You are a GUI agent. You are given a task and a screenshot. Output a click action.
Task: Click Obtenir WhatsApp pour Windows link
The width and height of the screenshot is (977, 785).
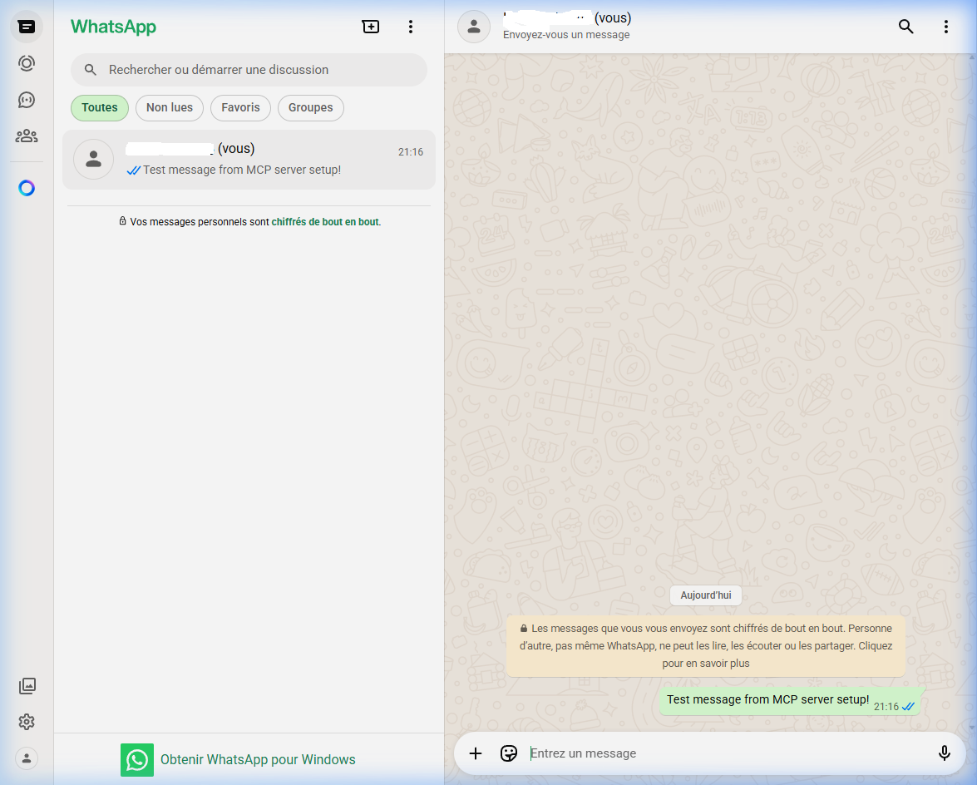pos(258,759)
